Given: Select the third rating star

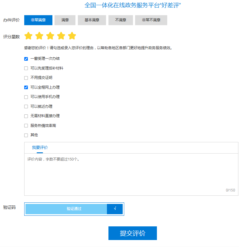Looking at the screenshot, I should (50, 36).
